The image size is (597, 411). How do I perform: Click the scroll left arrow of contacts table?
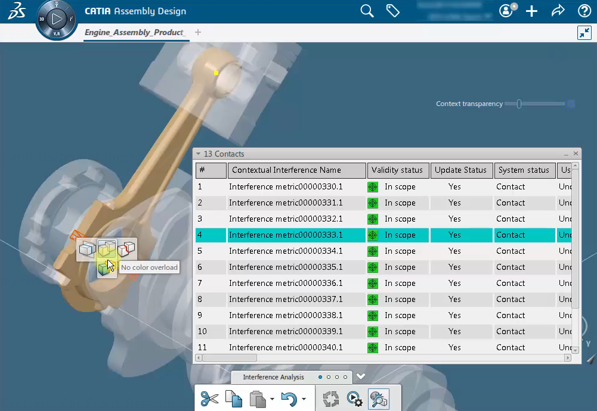(x=199, y=358)
